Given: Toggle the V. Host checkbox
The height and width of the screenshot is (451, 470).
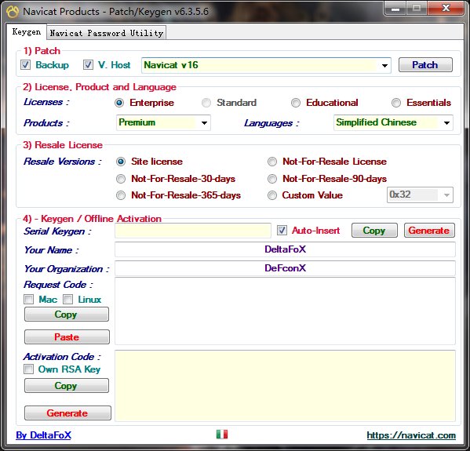Looking at the screenshot, I should [x=88, y=65].
